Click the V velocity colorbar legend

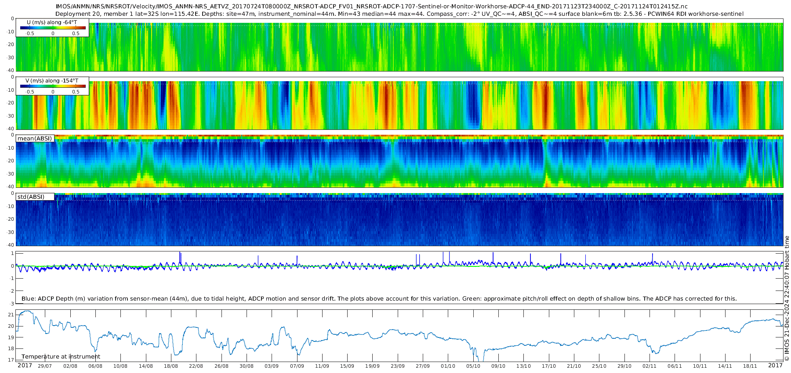coord(52,86)
